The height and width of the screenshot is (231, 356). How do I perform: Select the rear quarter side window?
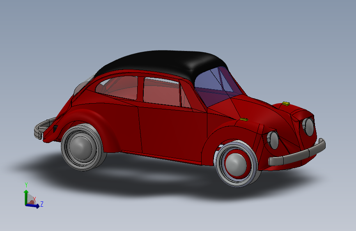(x=117, y=88)
